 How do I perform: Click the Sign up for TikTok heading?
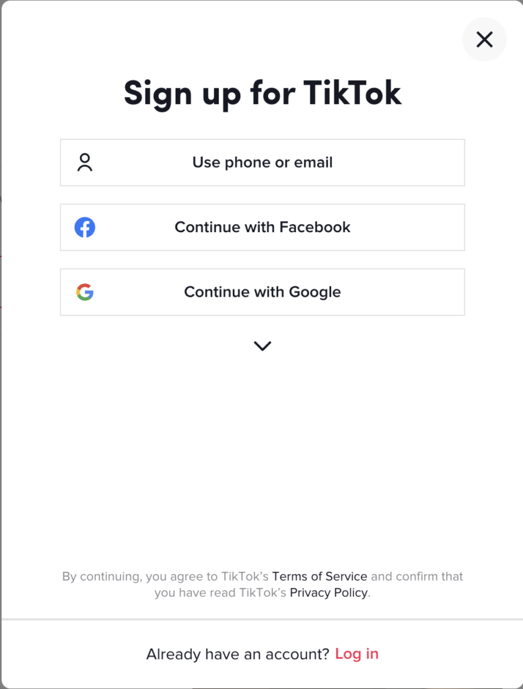[x=263, y=93]
